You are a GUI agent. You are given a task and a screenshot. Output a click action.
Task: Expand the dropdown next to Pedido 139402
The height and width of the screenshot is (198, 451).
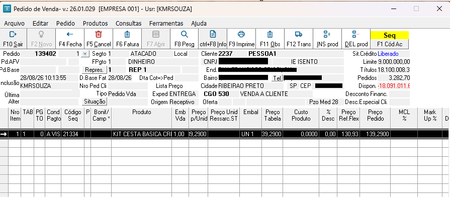(x=85, y=54)
